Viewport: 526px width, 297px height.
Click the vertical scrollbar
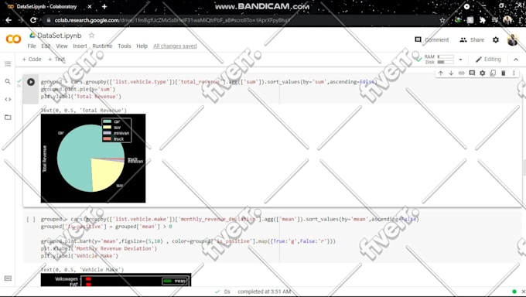point(524,168)
